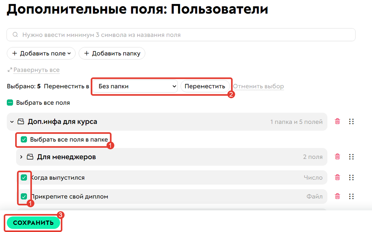This screenshot has height=232, width=372.
Task: Click the Дополнительные поля: Пользователи heading
Action: (137, 10)
